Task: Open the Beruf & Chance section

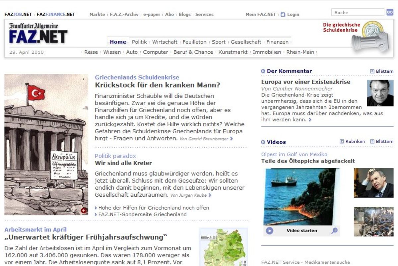Action: point(193,52)
